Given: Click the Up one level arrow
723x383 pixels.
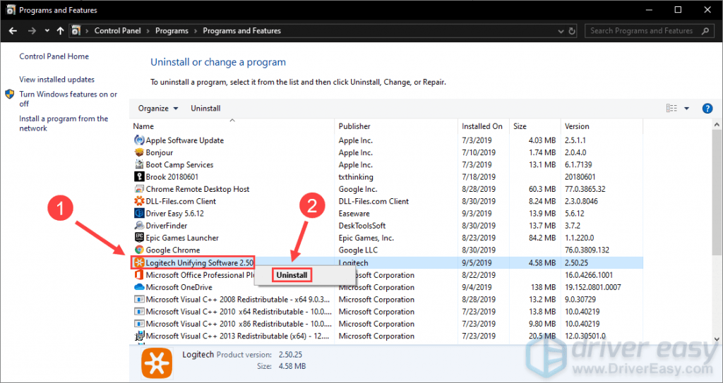Looking at the screenshot, I should pyautogui.click(x=61, y=31).
